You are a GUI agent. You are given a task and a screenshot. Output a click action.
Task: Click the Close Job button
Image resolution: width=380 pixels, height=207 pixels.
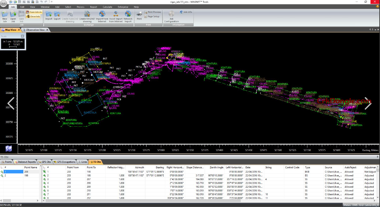33,16
